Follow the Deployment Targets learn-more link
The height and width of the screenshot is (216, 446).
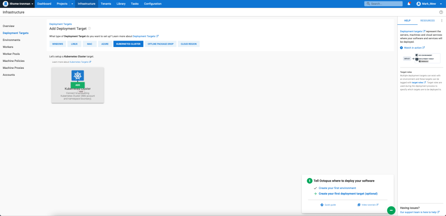tap(145, 37)
